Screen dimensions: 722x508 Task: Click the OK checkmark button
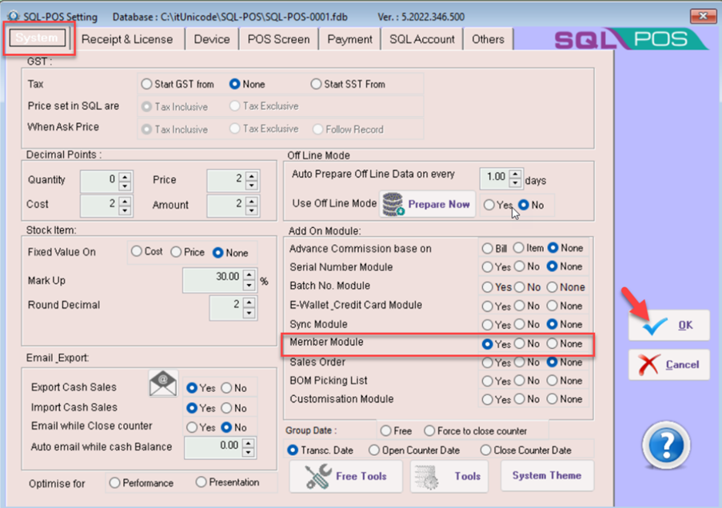668,325
